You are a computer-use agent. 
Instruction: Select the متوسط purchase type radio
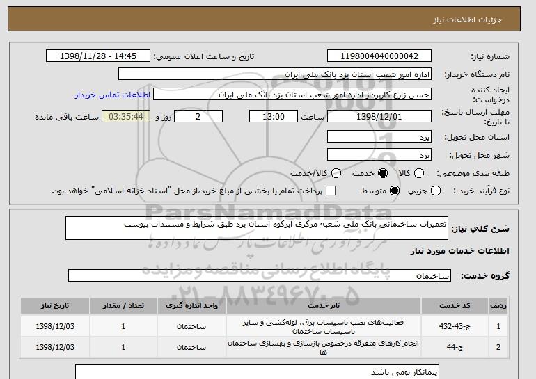395,191
